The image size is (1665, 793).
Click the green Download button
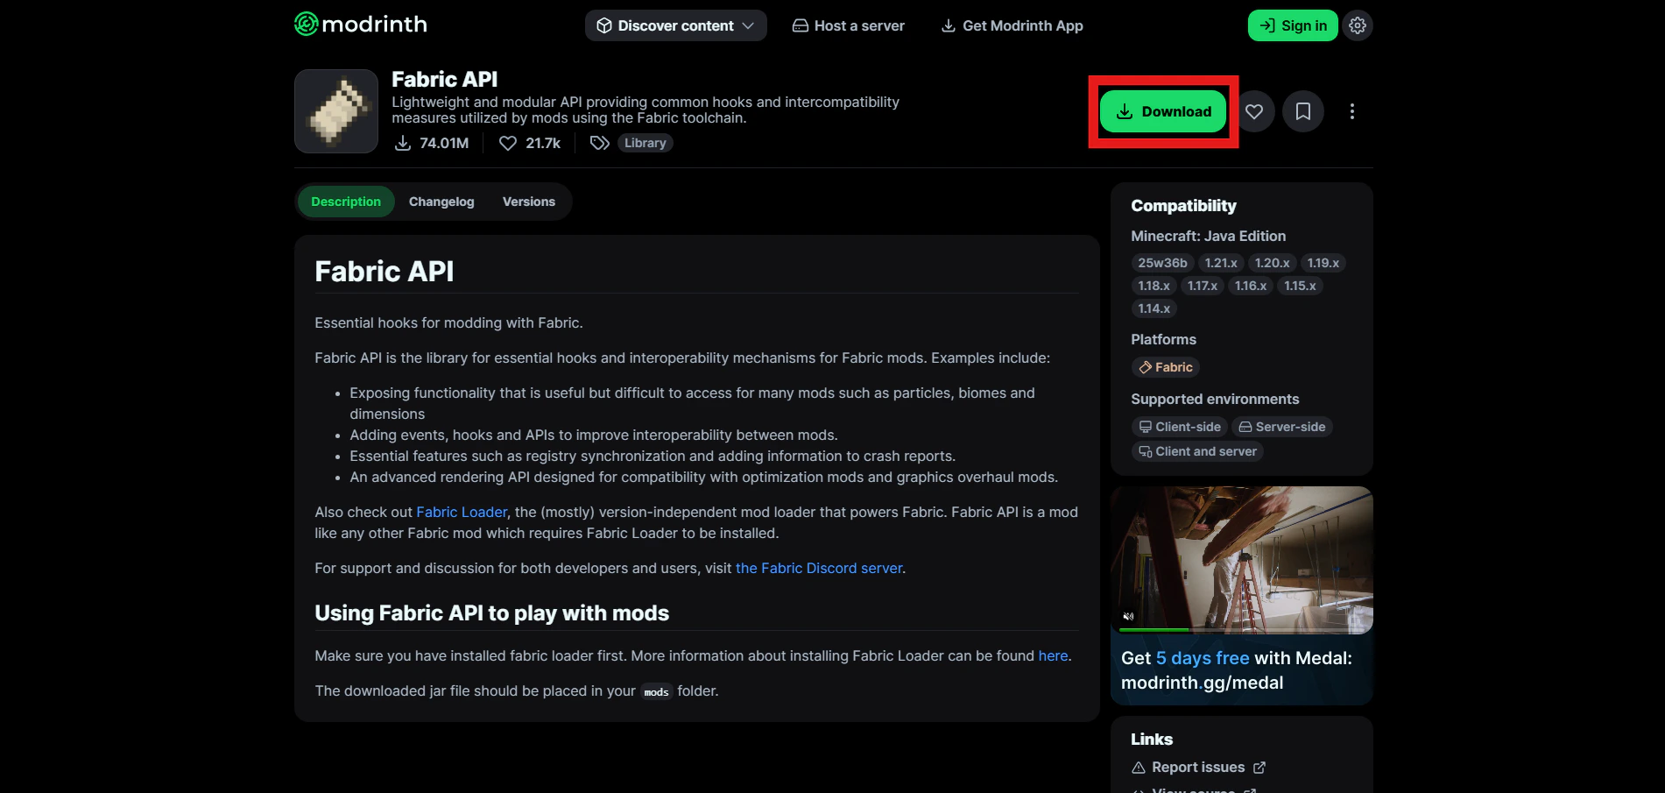[x=1162, y=111]
